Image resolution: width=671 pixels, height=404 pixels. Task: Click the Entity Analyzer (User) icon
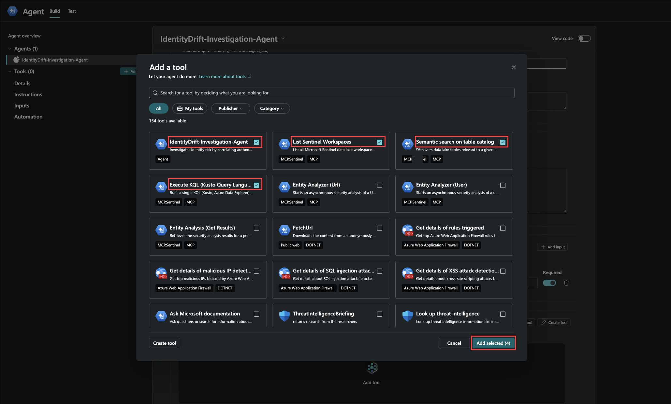pyautogui.click(x=407, y=187)
